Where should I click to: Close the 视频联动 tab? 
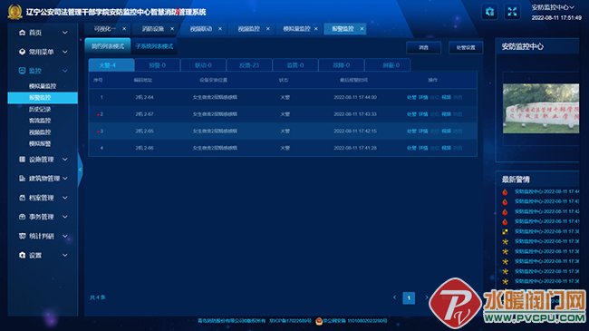point(220,29)
